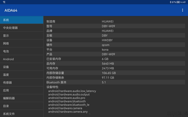Screen dimensions: 188x117
Task: Open the 电池 section
Action: [x=22, y=51]
